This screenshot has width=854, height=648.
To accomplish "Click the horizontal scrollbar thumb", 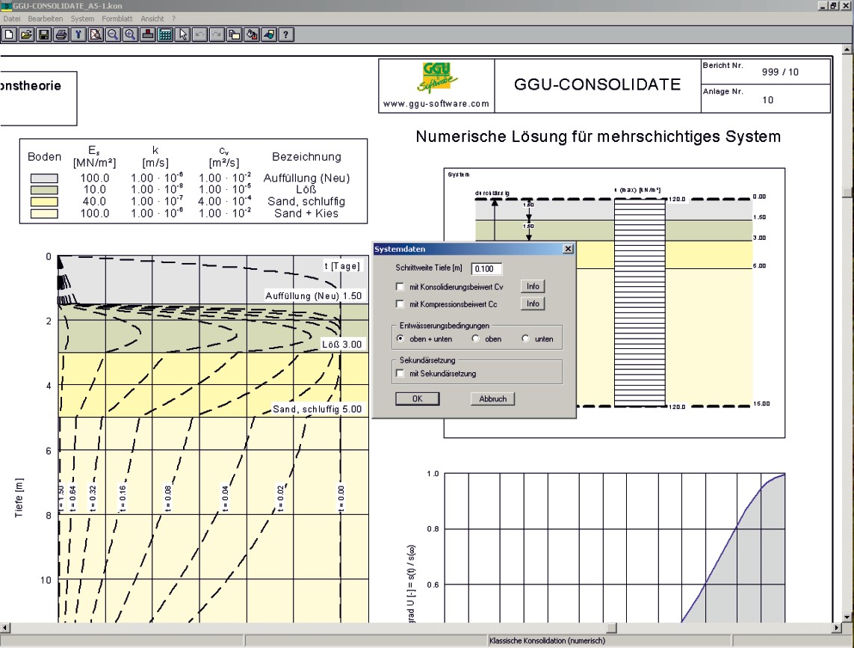I will 612,628.
